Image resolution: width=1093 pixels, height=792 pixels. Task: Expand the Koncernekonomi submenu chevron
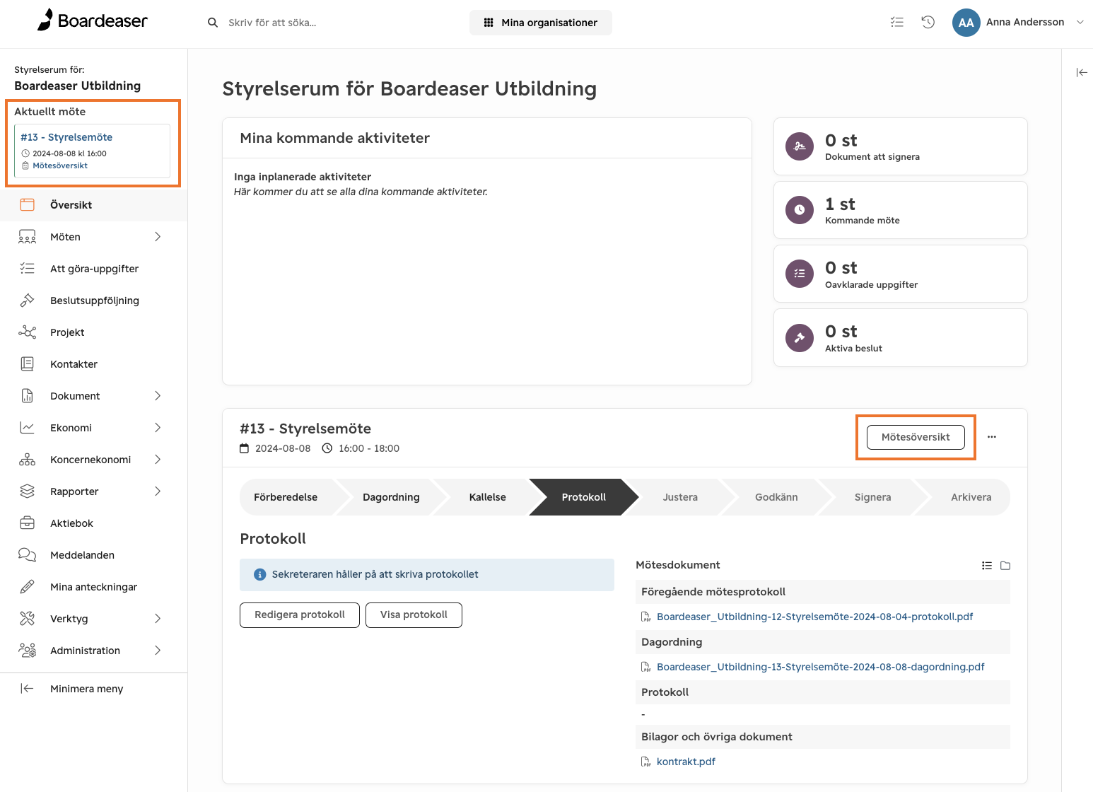[x=158, y=460]
